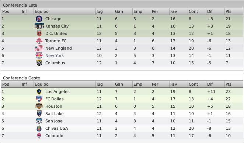Viewport: 244px width, 143px height.
Task: Sort Conferencia Oeste by Gan header
Action: (x=123, y=84)
